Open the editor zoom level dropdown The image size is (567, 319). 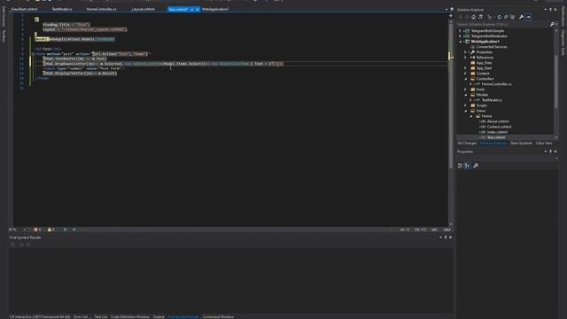coord(24,230)
